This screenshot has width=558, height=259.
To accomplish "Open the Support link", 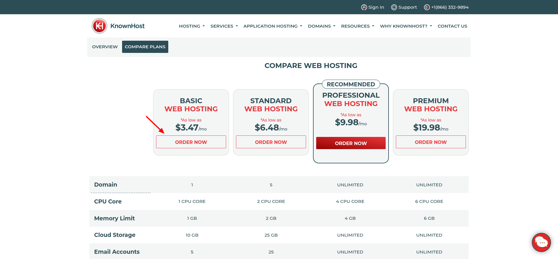I will (x=407, y=7).
